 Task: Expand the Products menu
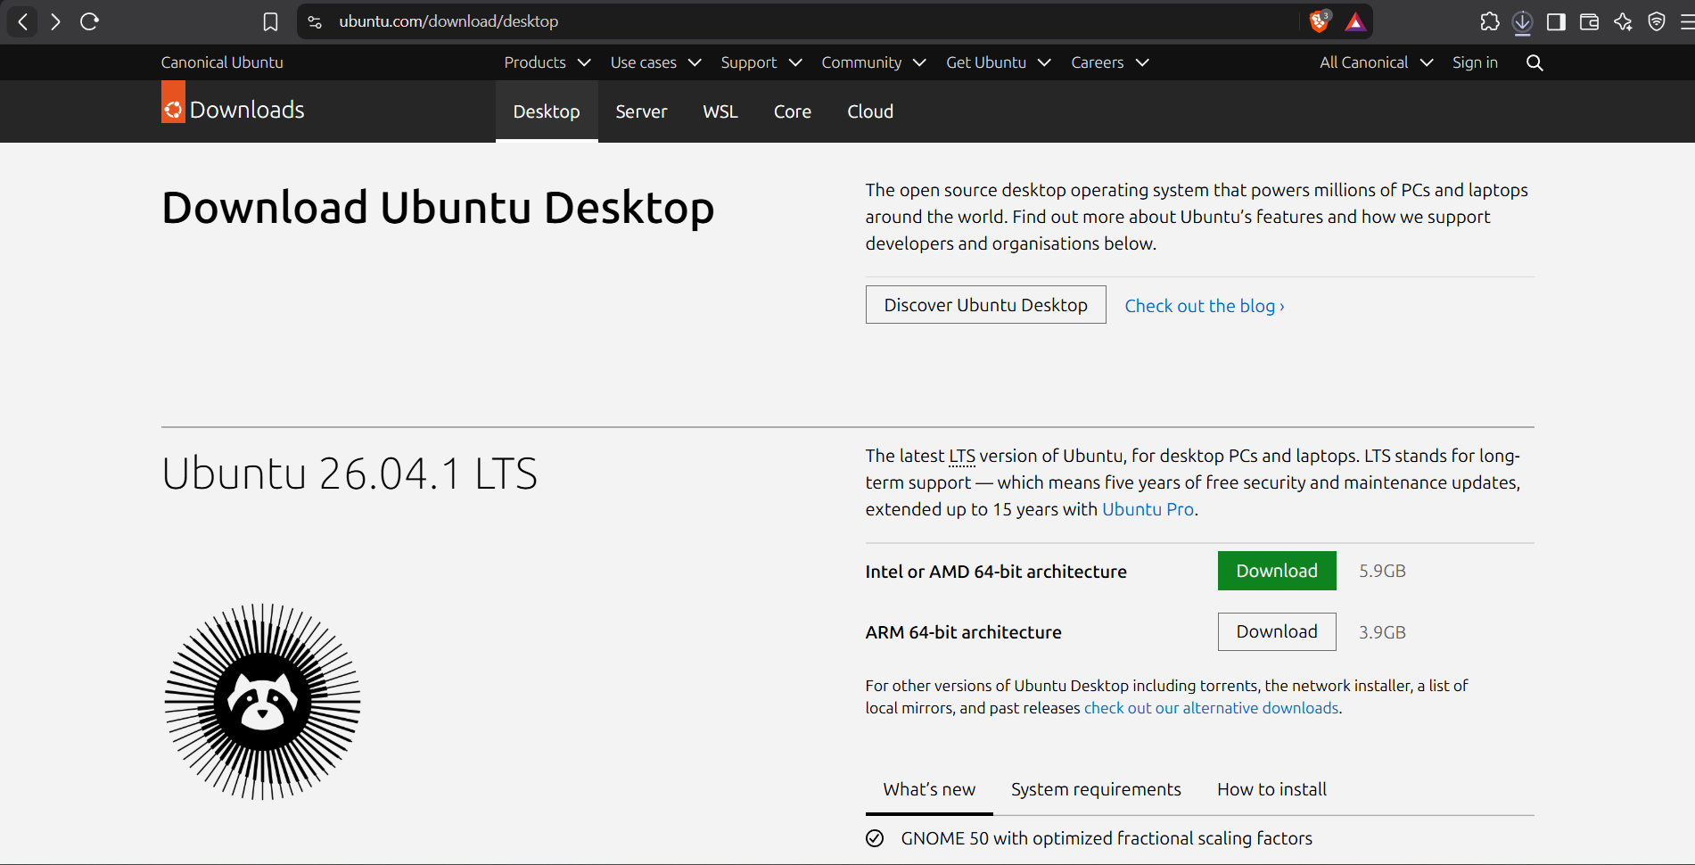pos(547,62)
